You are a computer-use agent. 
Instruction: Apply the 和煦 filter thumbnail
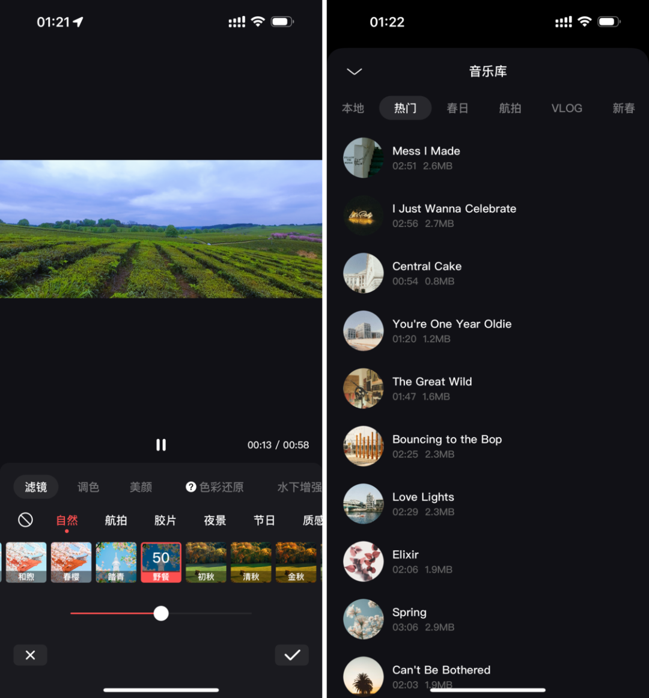pos(26,562)
